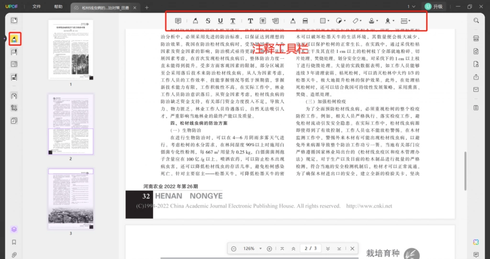Zoom out with the minus button
The height and width of the screenshot is (259, 490).
(x=234, y=248)
